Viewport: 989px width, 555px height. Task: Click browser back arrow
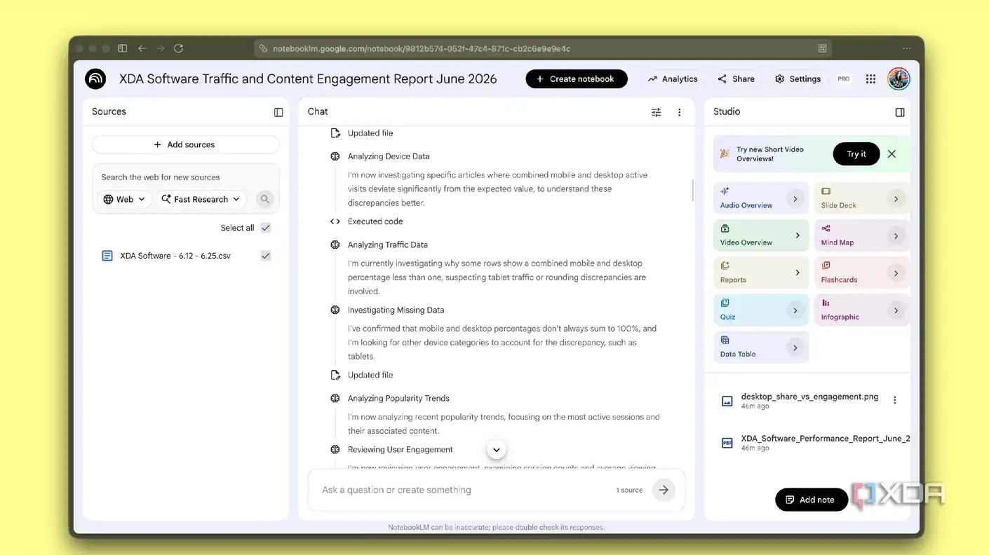pos(142,48)
